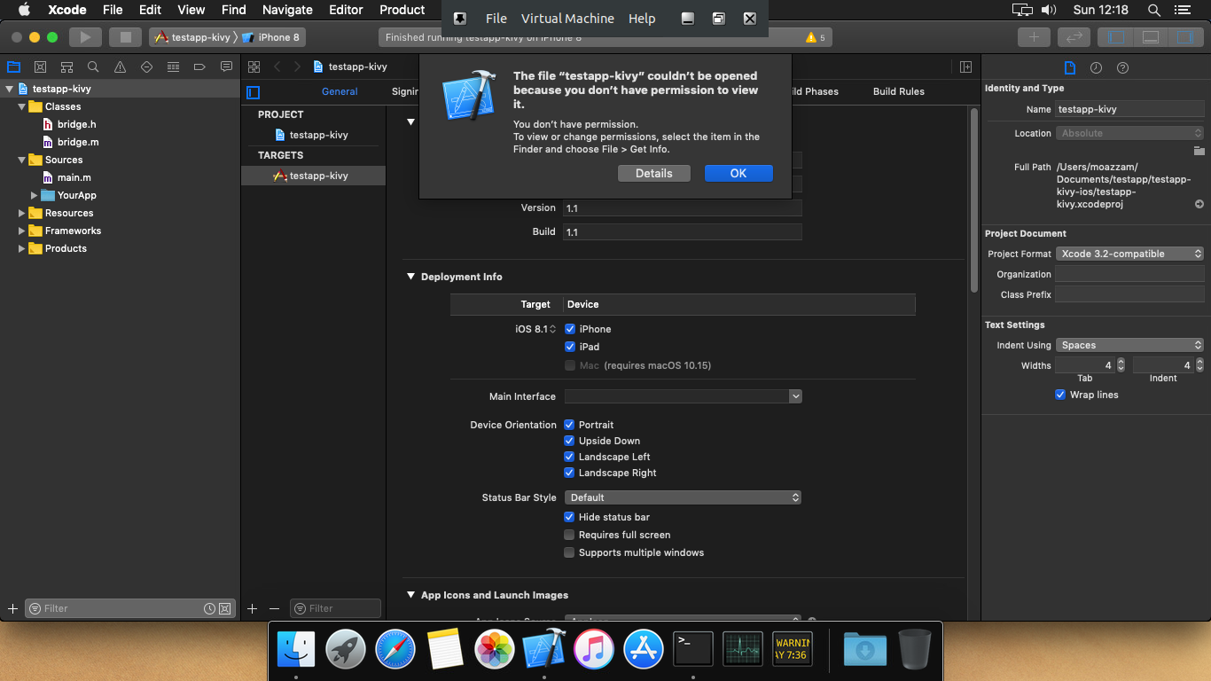Viewport: 1211px width, 681px height.
Task: Open main.m in the navigator
Action: (x=74, y=177)
